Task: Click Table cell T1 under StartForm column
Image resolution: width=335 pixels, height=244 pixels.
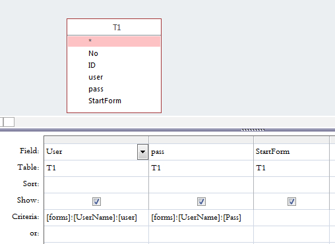Action: [x=291, y=168]
